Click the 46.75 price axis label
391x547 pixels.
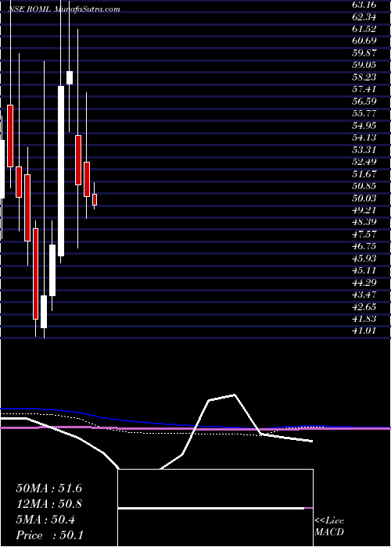click(364, 247)
